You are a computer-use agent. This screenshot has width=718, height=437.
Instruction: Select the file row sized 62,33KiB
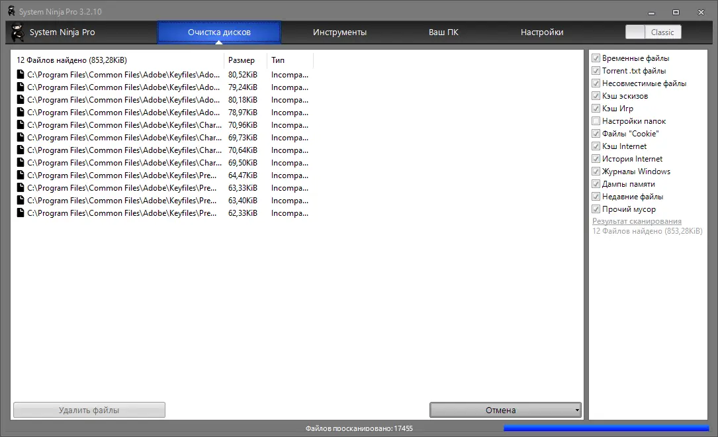pos(163,213)
